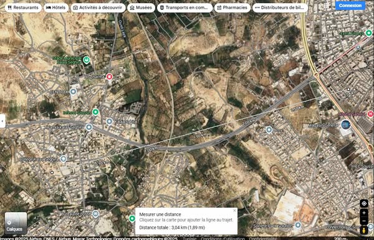Zoom in with the plus button
This screenshot has width=374, height=240.
pos(364,213)
